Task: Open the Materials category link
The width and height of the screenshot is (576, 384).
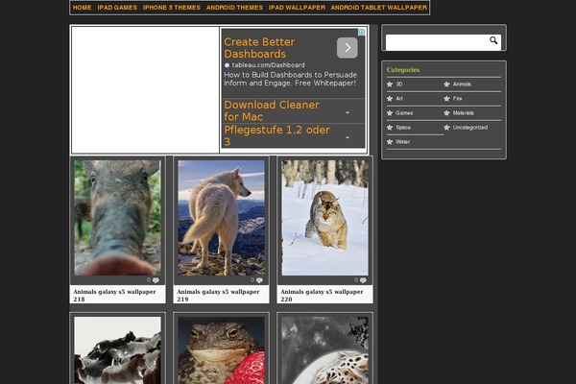Action: click(x=464, y=113)
